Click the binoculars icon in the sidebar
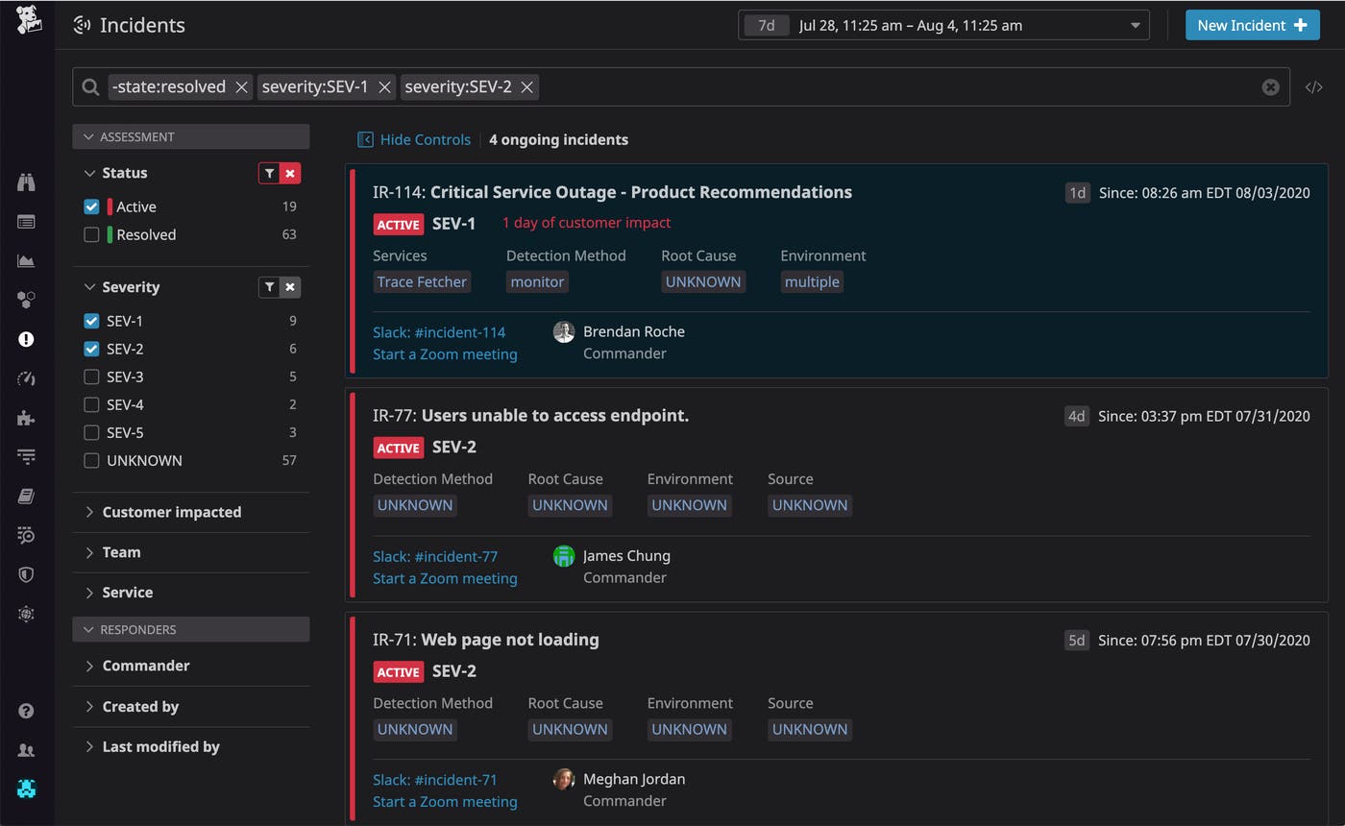The image size is (1345, 826). pos(26,182)
